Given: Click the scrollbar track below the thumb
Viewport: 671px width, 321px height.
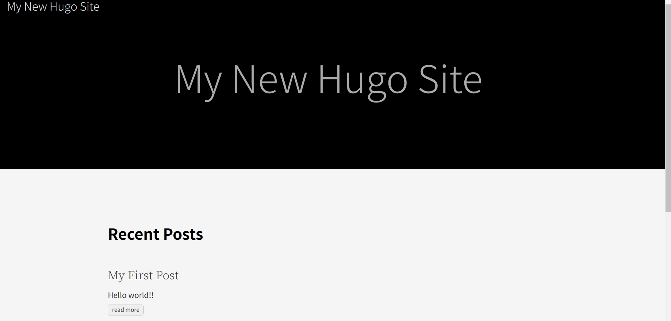Looking at the screenshot, I should pos(668,267).
